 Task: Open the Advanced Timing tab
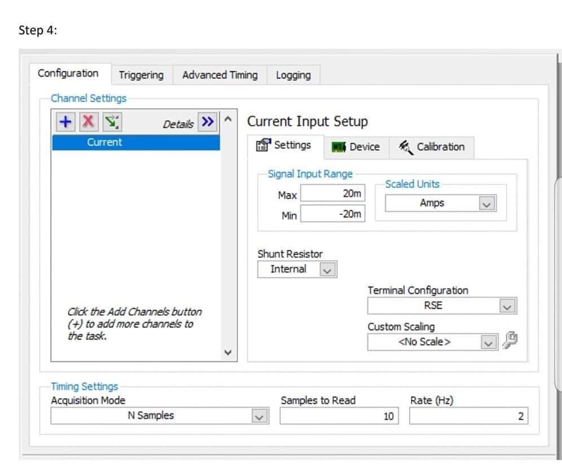(x=219, y=74)
